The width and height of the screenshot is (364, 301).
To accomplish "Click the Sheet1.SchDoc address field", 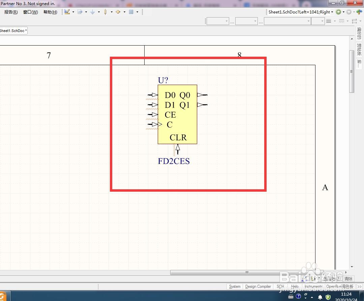I will [x=299, y=12].
